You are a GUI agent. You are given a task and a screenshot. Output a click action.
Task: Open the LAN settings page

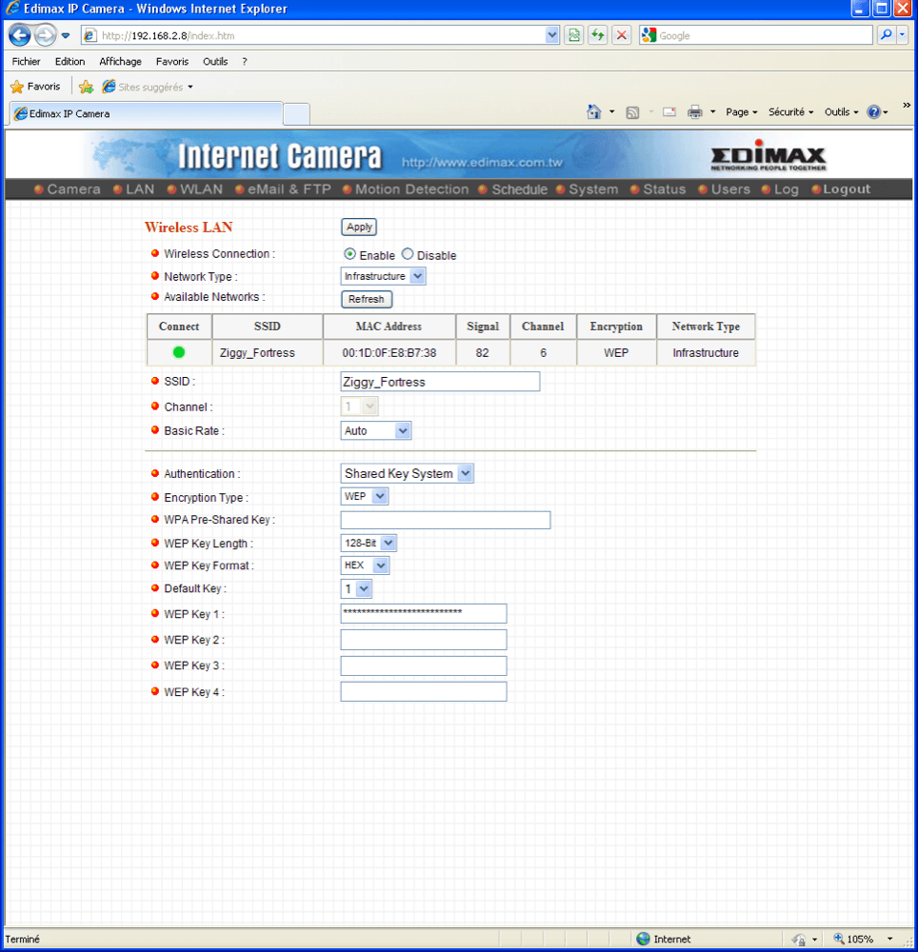pos(134,189)
